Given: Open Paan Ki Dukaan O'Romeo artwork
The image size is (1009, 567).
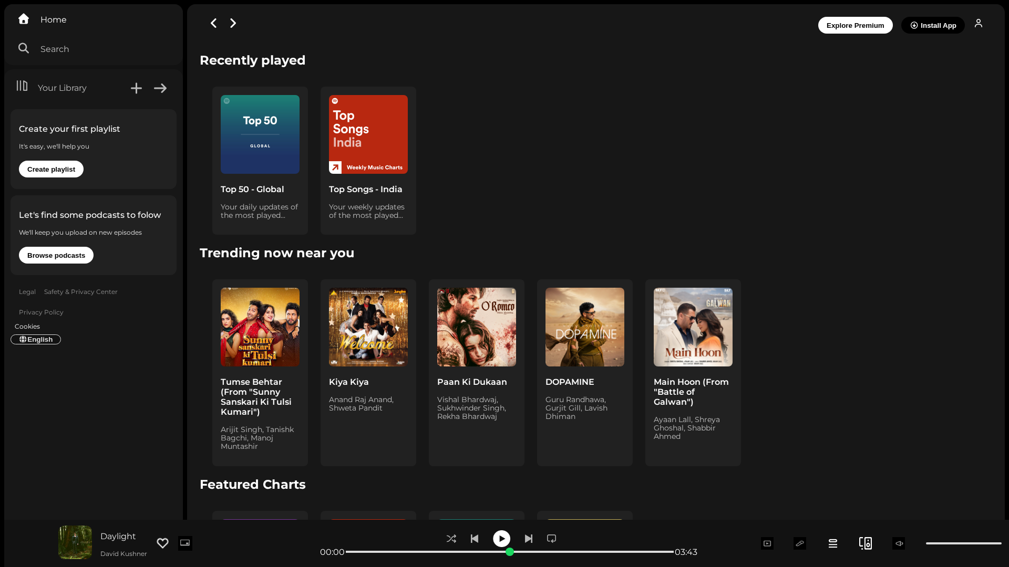Looking at the screenshot, I should click(477, 327).
